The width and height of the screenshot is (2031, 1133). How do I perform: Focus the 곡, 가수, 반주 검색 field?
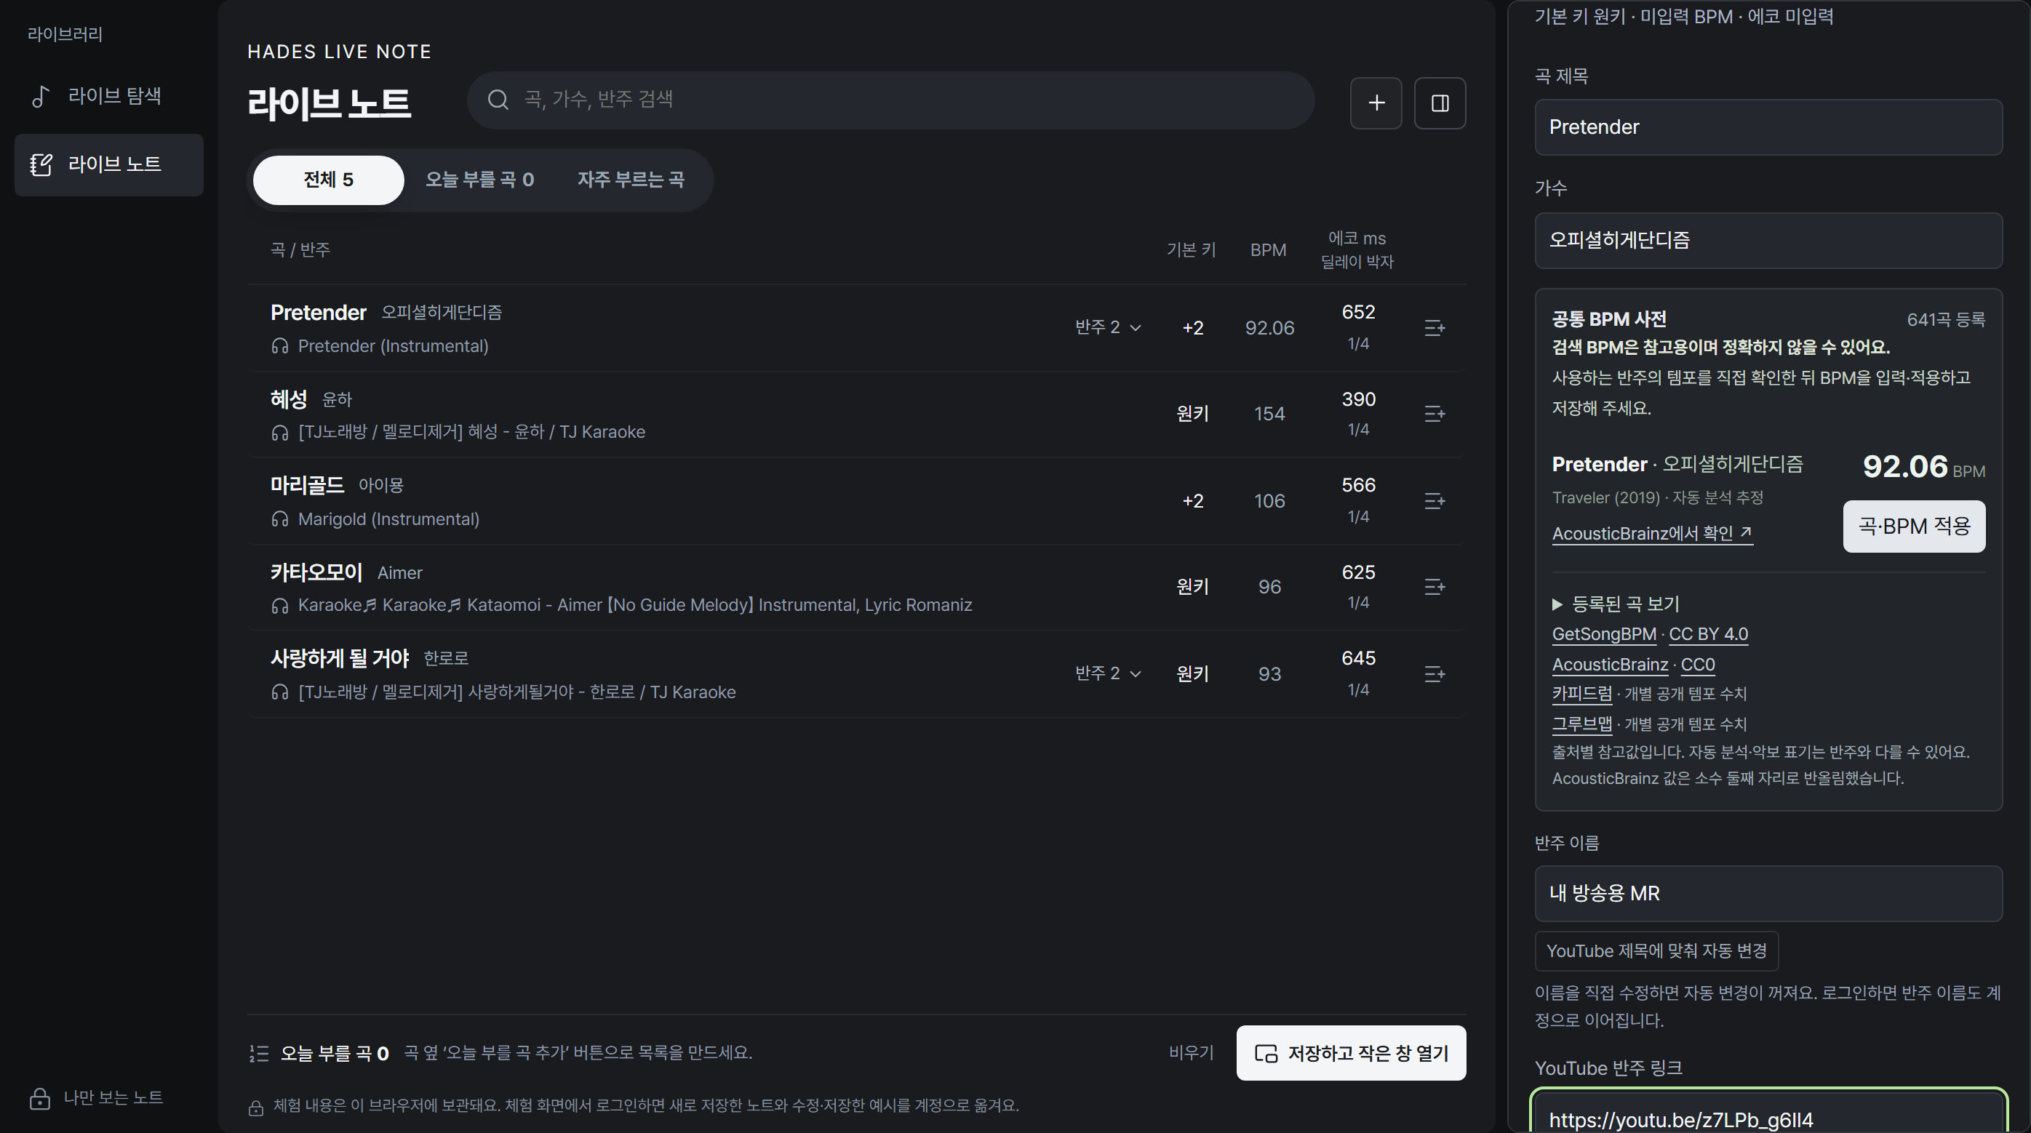[x=891, y=100]
